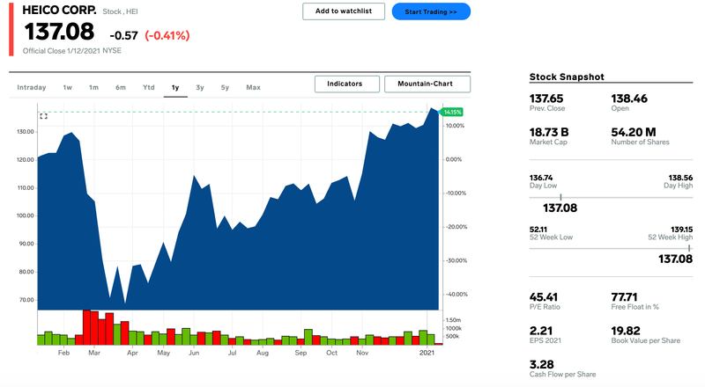Click the 130.00 price axis label
The height and width of the screenshot is (387, 705).
[26, 132]
